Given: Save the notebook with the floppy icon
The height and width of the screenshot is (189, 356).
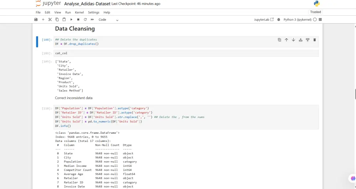Looking at the screenshot, I should (36, 20).
